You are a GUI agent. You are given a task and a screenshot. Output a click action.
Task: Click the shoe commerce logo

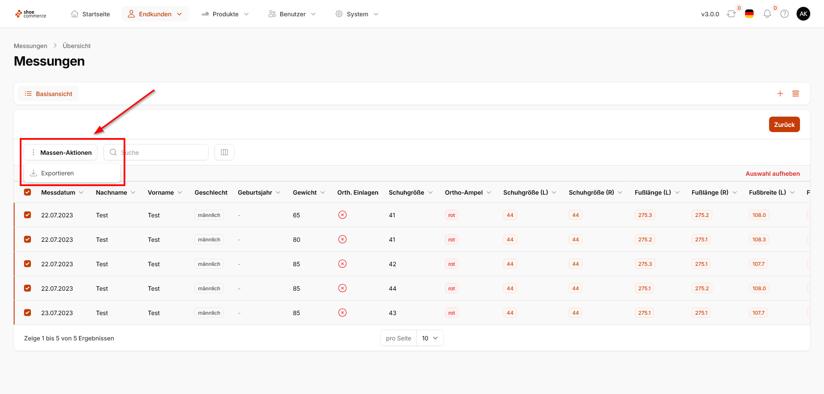point(31,14)
